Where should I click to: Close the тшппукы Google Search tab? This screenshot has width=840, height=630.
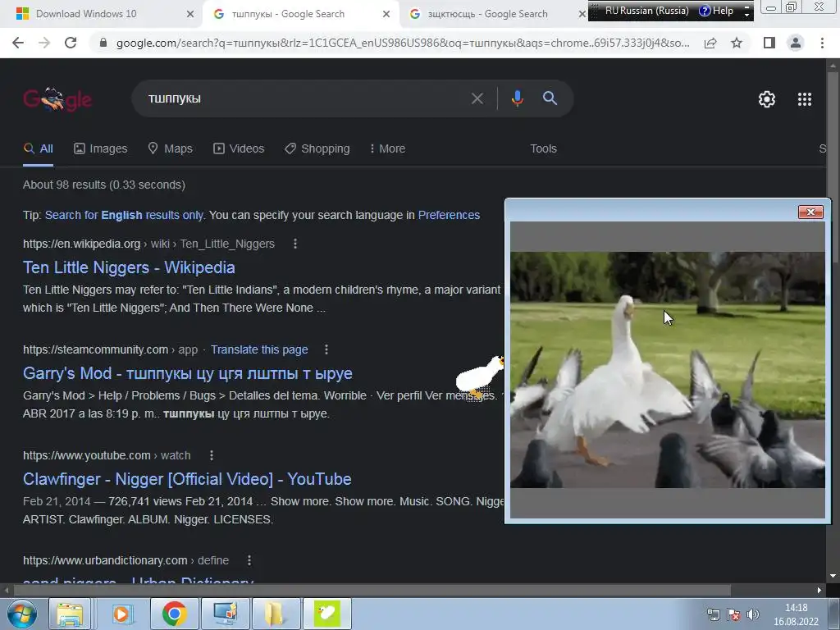click(x=386, y=14)
